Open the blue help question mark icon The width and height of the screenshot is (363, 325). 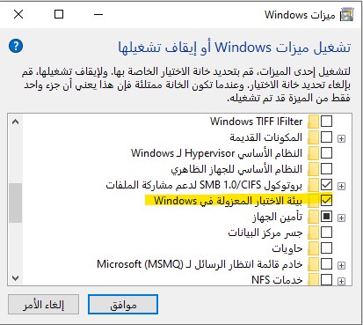click(16, 46)
